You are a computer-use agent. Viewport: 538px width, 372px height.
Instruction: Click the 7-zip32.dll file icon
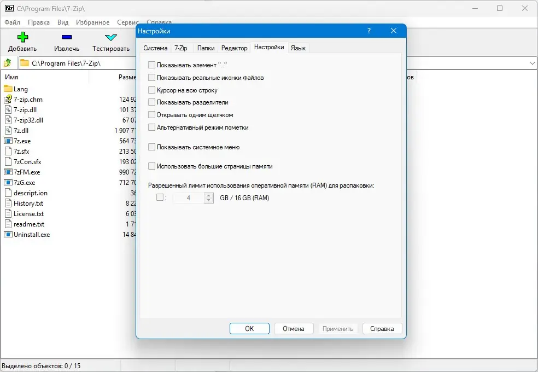8,120
